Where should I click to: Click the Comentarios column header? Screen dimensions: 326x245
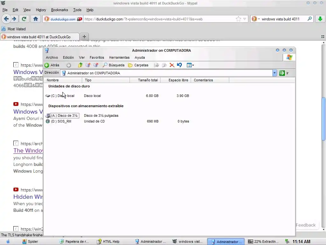(x=210, y=80)
